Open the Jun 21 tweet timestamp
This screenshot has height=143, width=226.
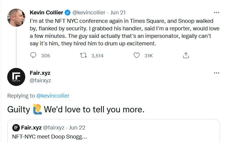118,13
